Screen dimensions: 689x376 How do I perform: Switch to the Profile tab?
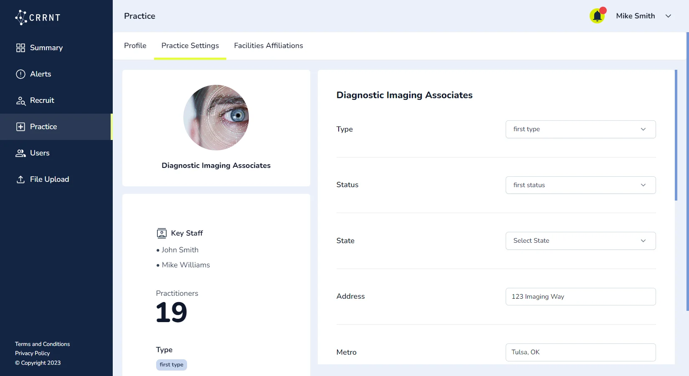pyautogui.click(x=135, y=46)
